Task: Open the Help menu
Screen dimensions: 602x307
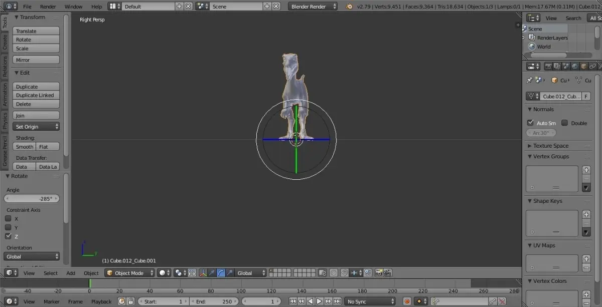Action: (96, 7)
